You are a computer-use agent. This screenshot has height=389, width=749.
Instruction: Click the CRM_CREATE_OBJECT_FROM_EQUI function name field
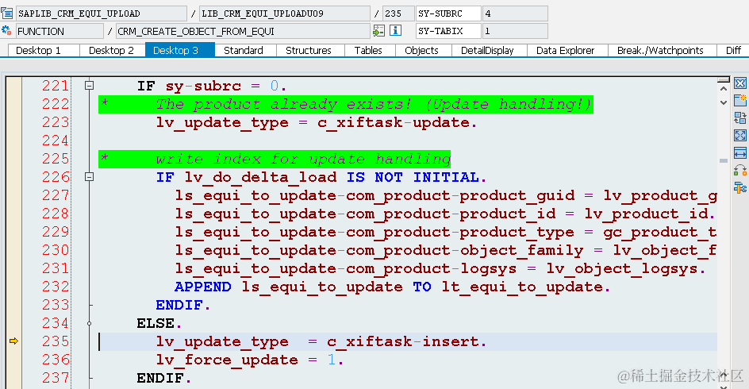242,31
